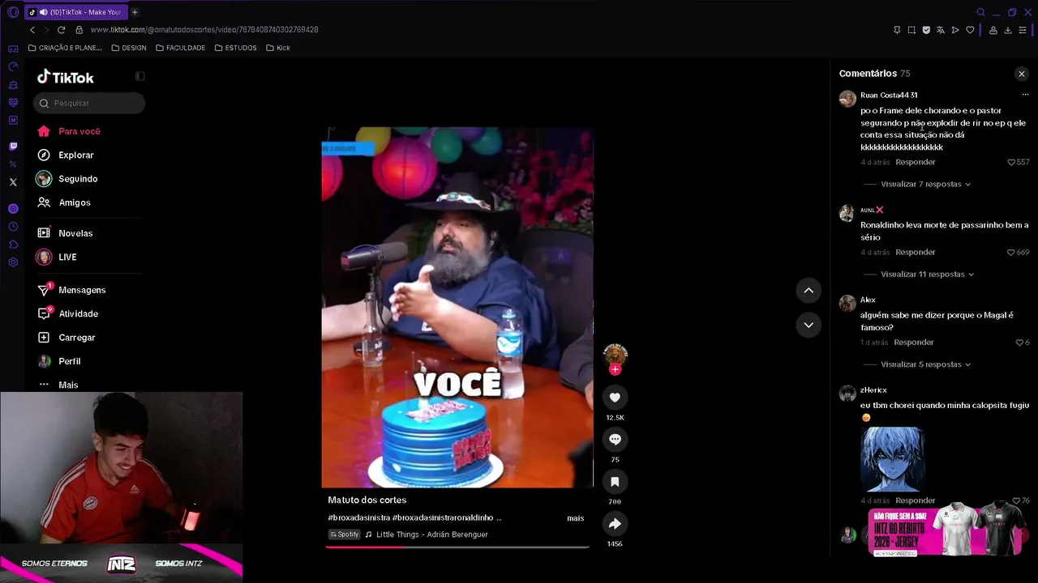Reply to Alex's comment
The image size is (1038, 583).
(x=914, y=343)
